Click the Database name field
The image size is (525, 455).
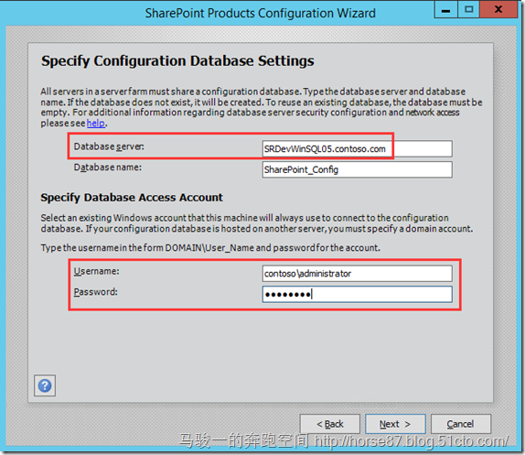tap(357, 169)
